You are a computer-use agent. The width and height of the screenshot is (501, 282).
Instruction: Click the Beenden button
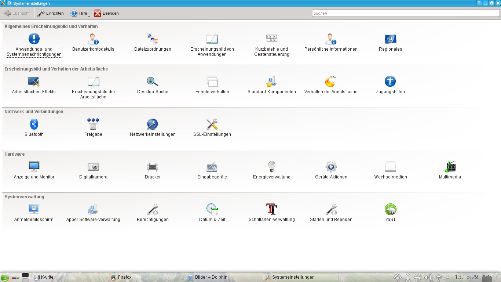(x=106, y=14)
